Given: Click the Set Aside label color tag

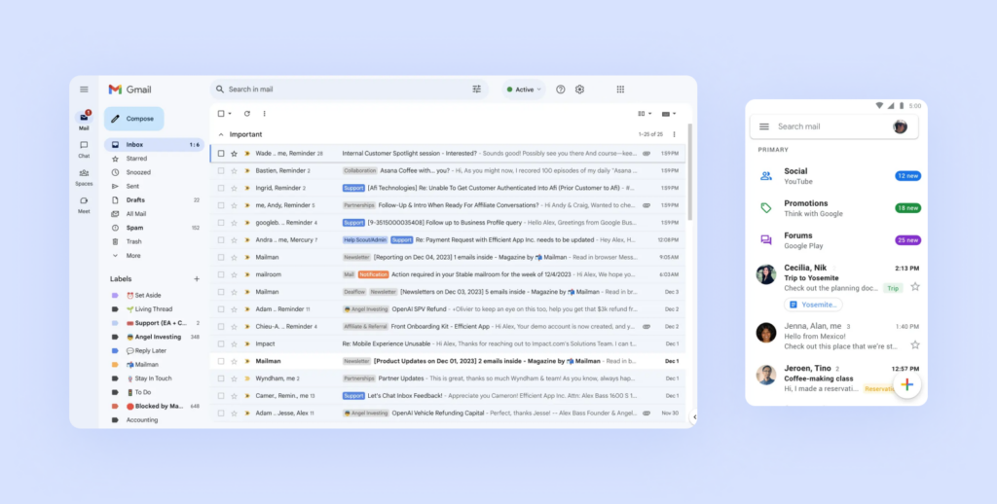Looking at the screenshot, I should 116,295.
